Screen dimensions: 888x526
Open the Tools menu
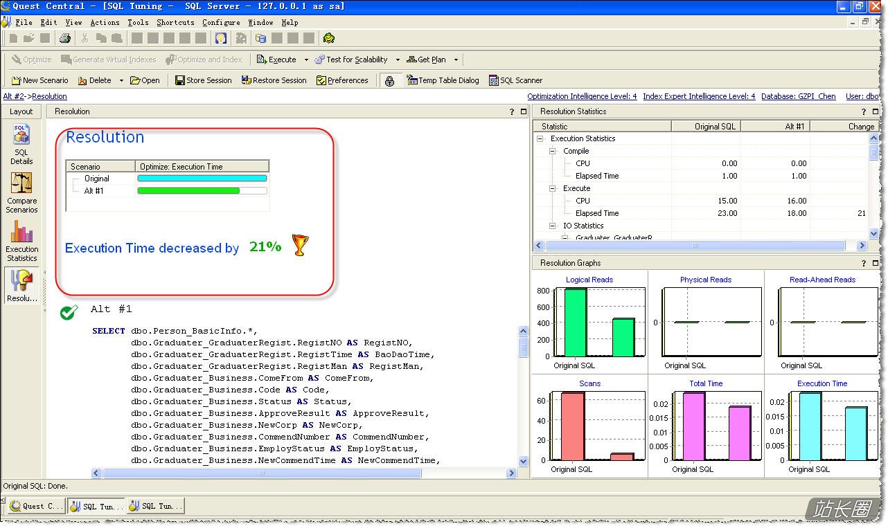point(138,22)
